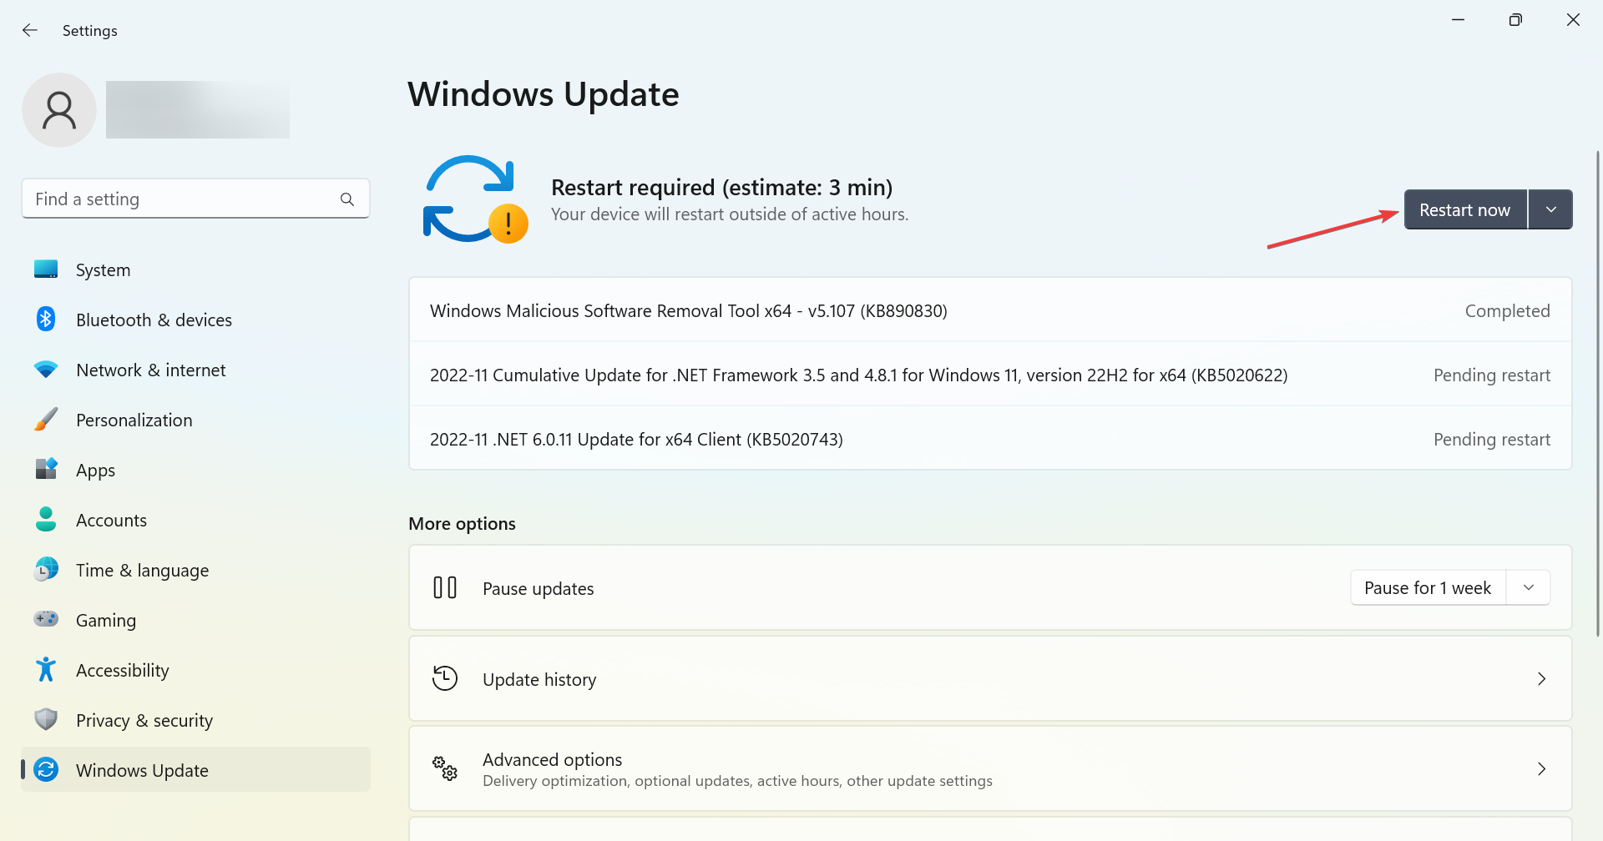This screenshot has width=1603, height=841.
Task: Click the Update history text
Action: [539, 680]
